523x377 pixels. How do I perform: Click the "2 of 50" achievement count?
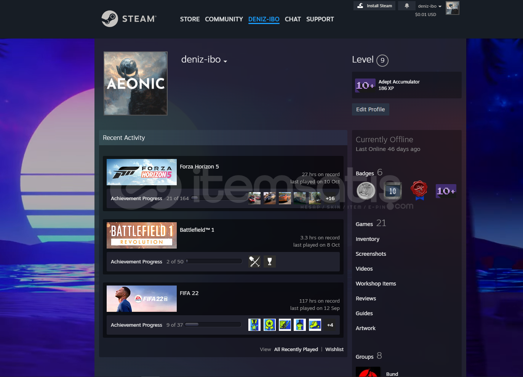(175, 261)
